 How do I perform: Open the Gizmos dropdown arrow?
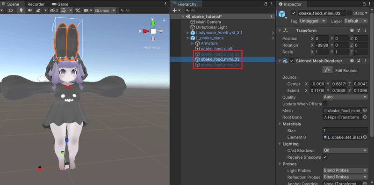point(114,10)
